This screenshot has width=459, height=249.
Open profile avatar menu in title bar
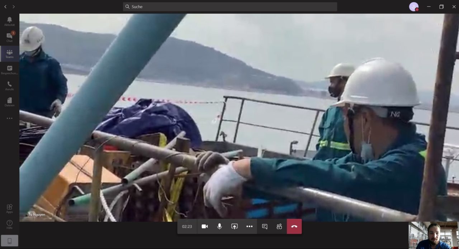(x=414, y=7)
